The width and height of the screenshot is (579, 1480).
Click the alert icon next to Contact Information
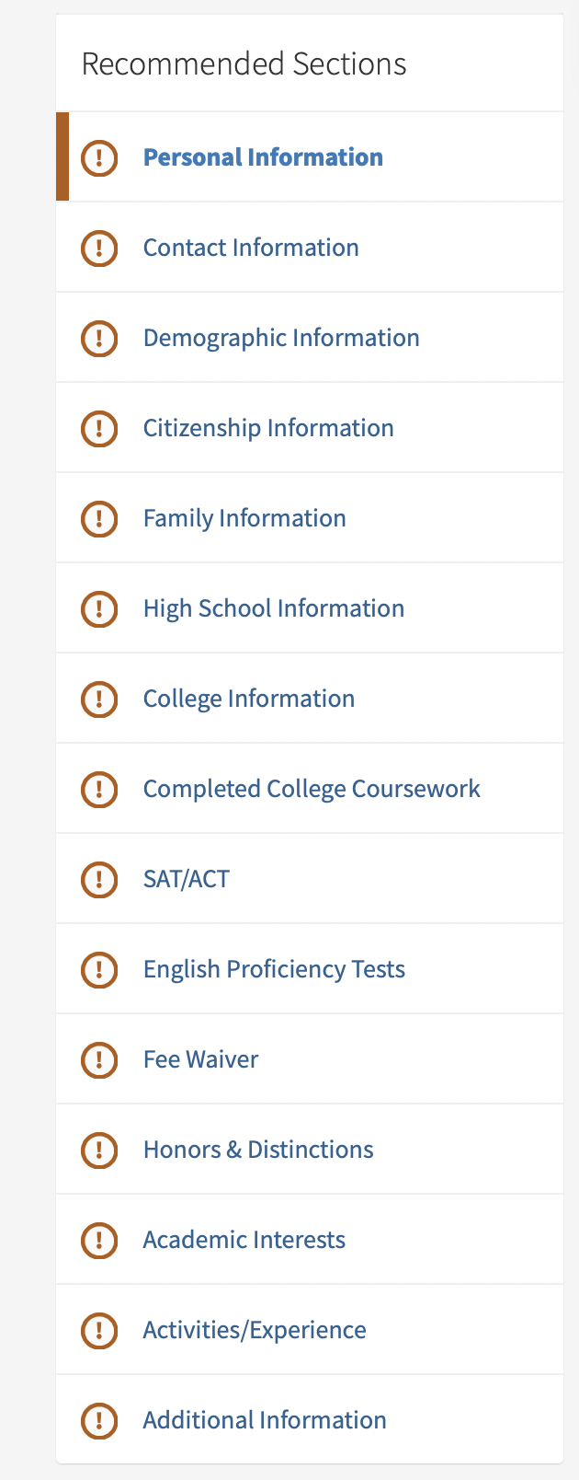[99, 248]
